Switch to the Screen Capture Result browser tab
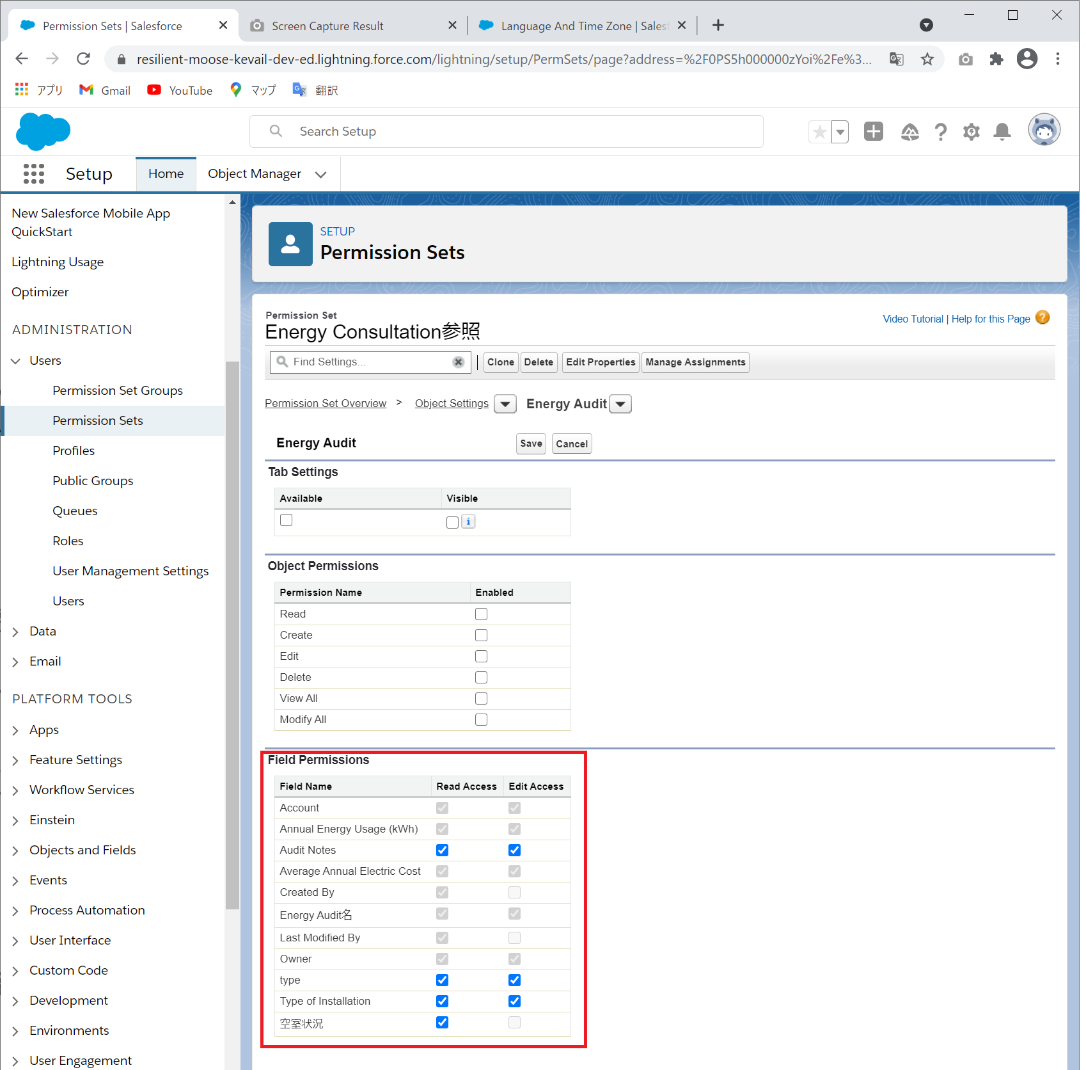This screenshot has width=1086, height=1070. pyautogui.click(x=353, y=26)
